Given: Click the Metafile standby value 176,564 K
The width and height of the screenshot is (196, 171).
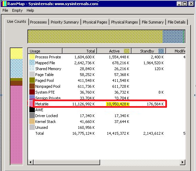Looking at the screenshot, I should tap(155, 104).
